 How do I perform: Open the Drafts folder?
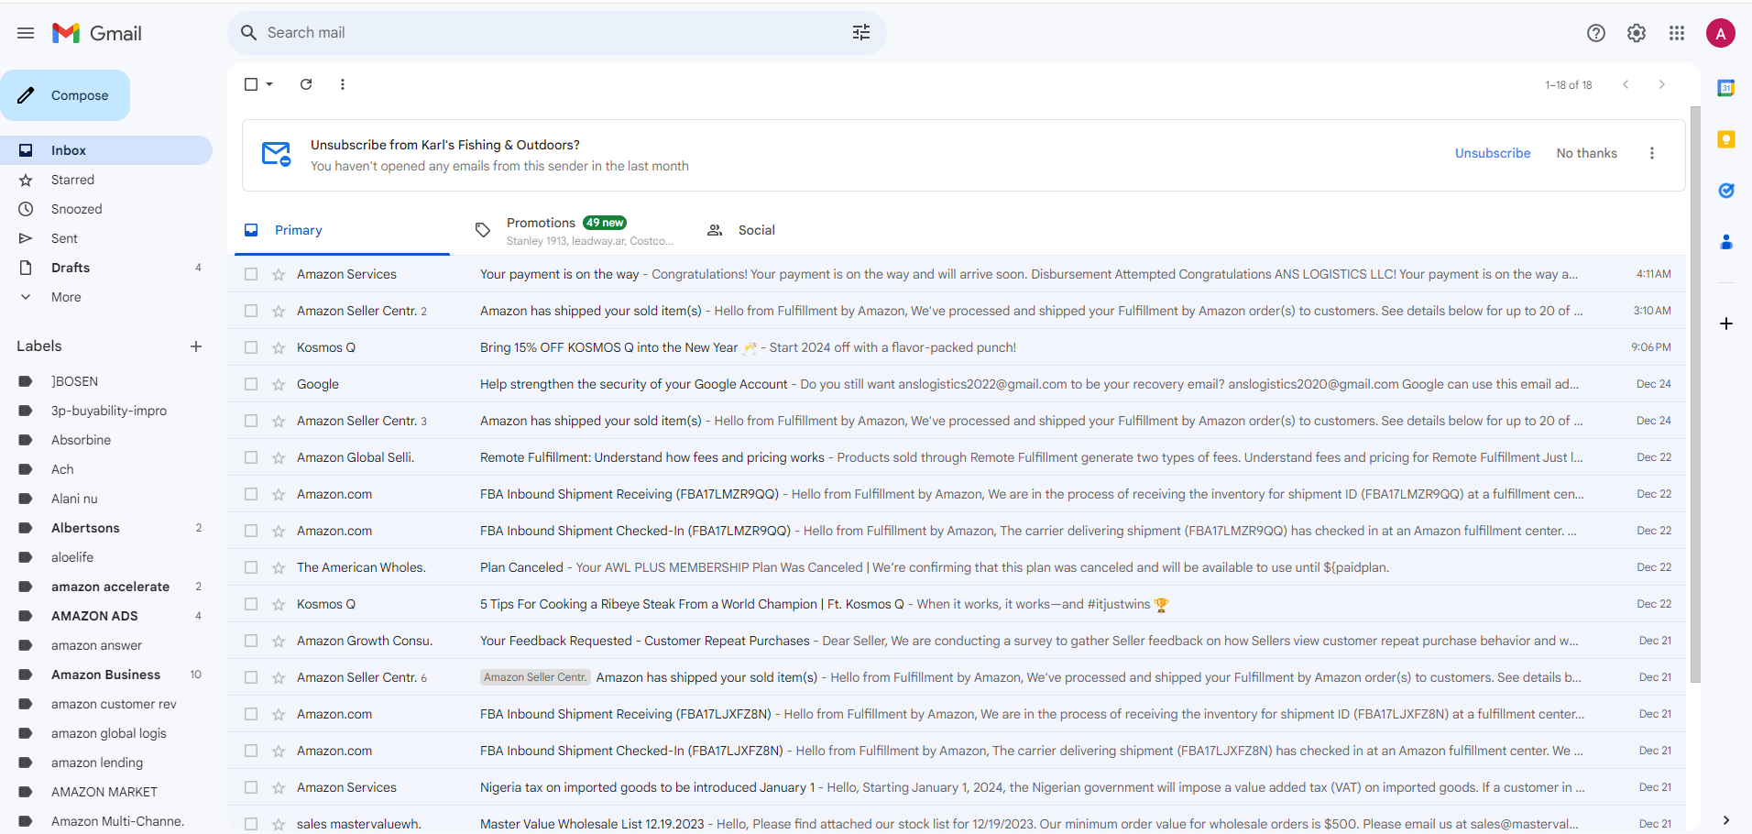106,268
